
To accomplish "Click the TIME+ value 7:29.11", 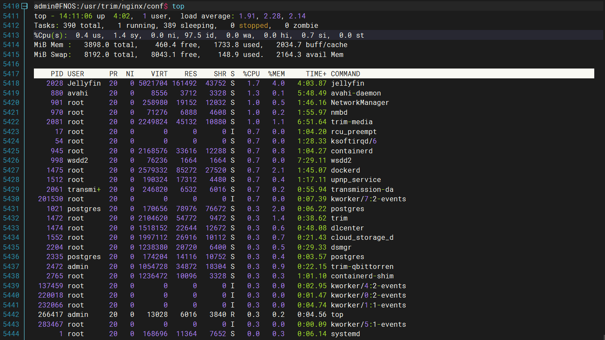I will [312, 161].
